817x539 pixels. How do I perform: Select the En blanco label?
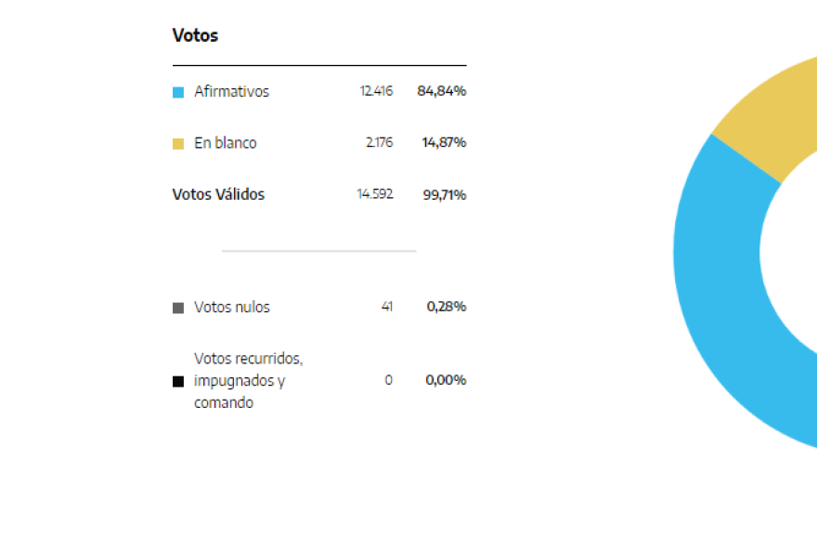226,143
